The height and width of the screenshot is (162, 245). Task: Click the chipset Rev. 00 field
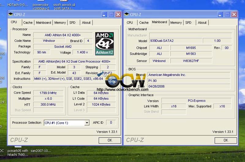tap(227, 48)
